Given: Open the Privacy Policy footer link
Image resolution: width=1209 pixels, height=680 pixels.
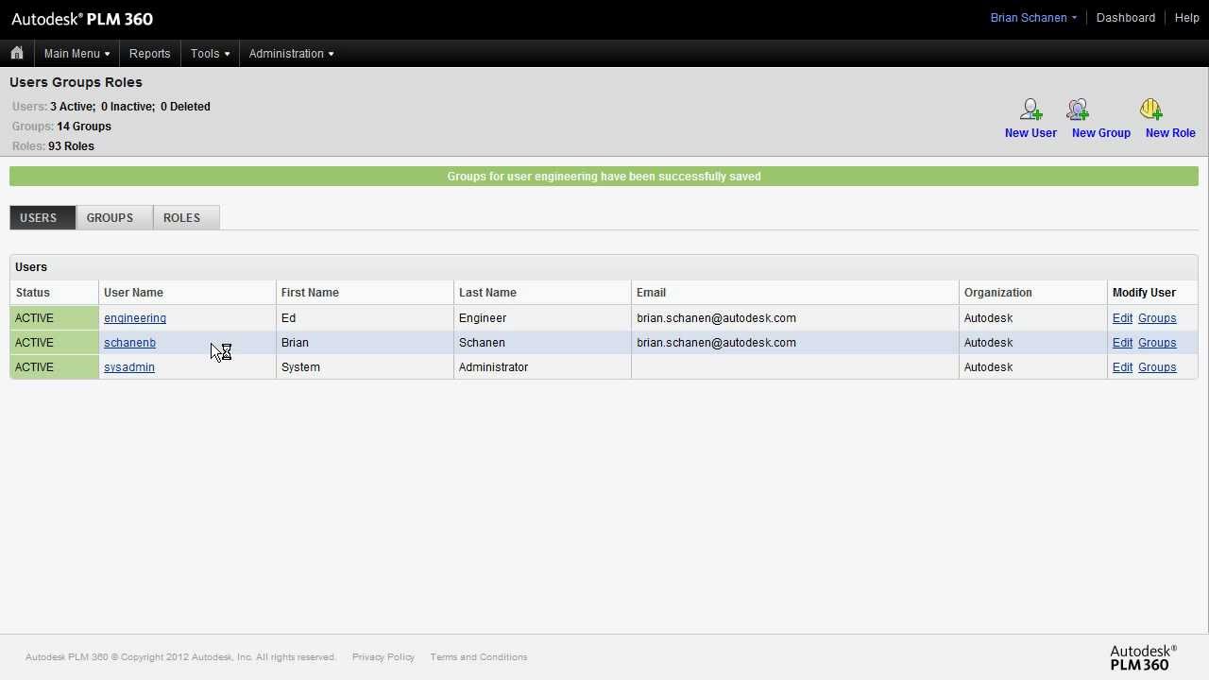Looking at the screenshot, I should [383, 657].
